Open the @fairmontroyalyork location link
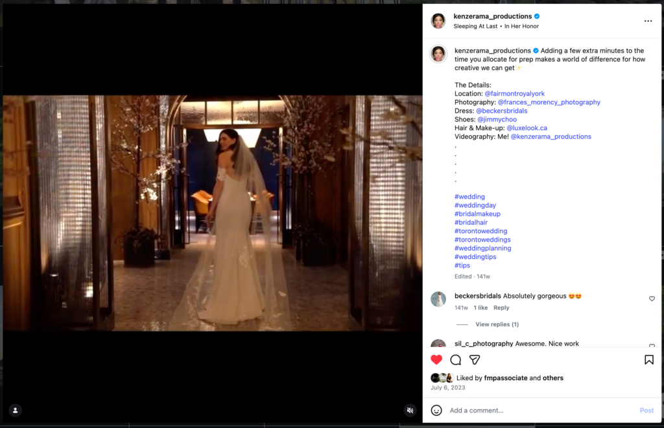 click(x=514, y=94)
